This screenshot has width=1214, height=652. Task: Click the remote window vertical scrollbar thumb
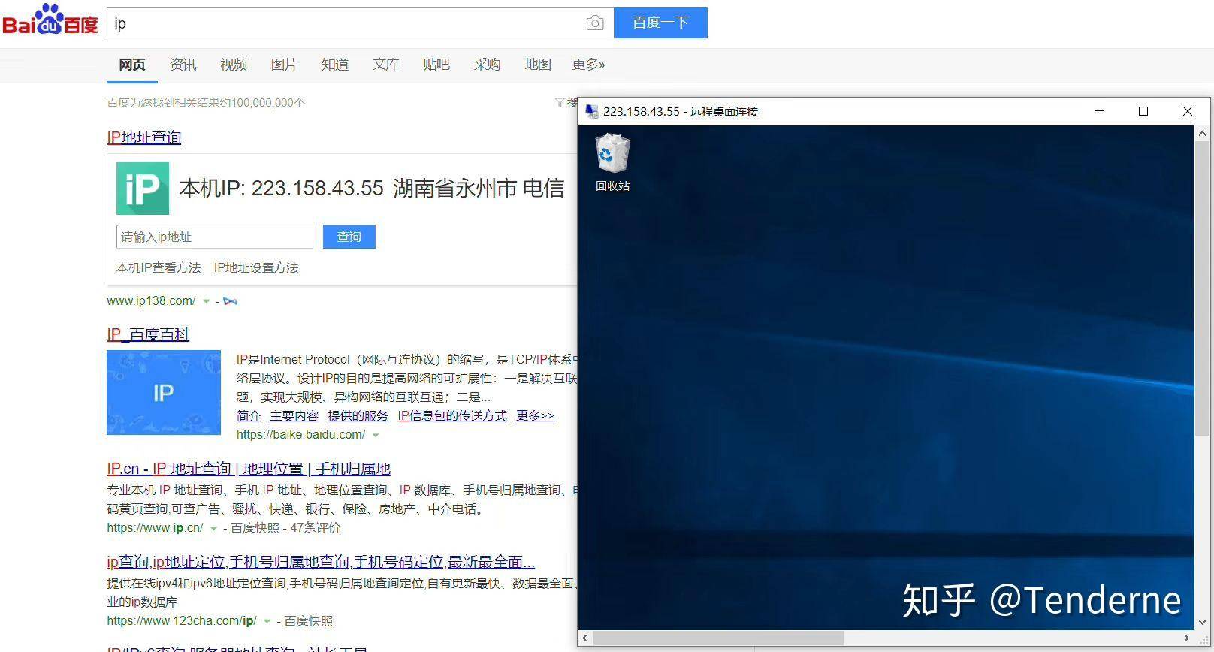click(1202, 288)
